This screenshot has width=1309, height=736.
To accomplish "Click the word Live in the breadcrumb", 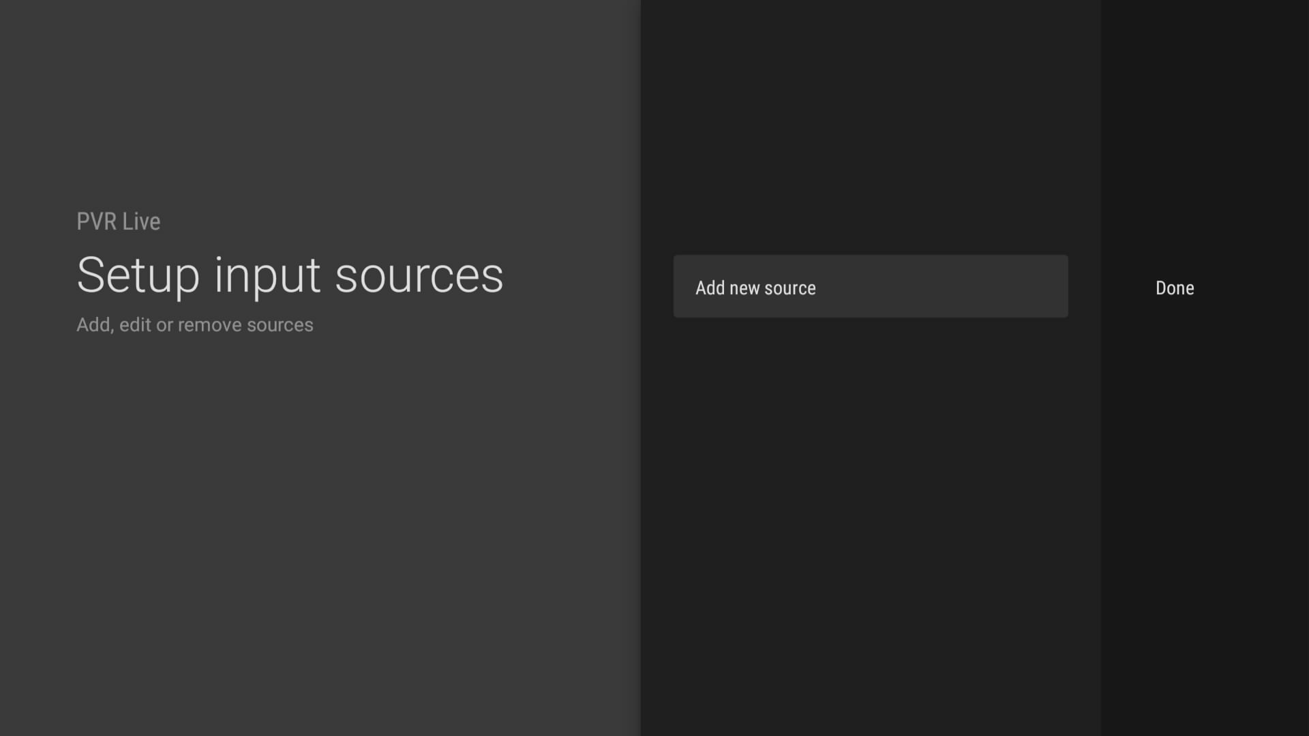I will coord(141,221).
